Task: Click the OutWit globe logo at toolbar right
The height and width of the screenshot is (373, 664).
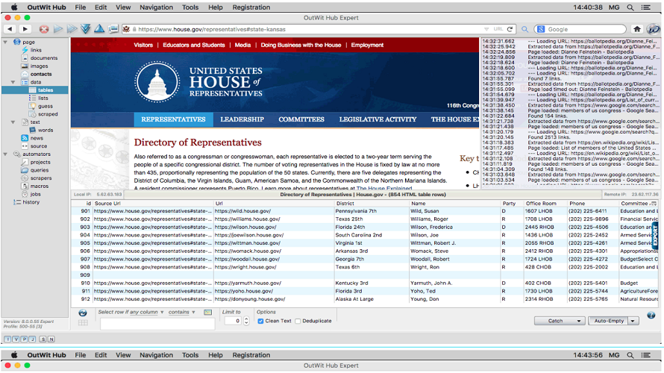Action: [654, 29]
